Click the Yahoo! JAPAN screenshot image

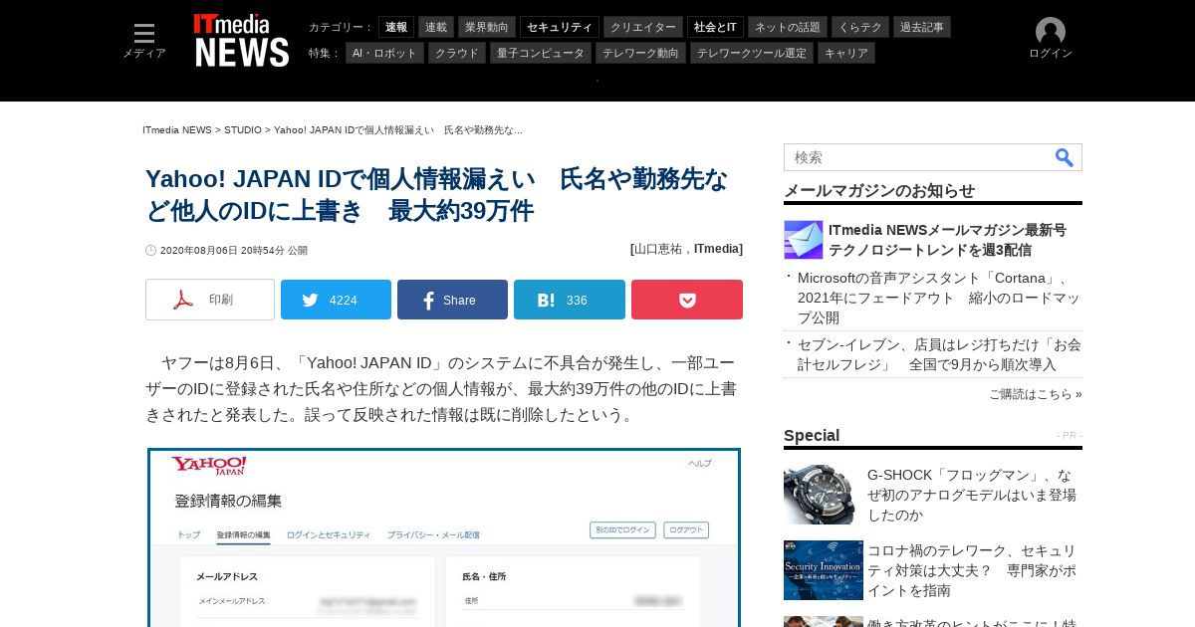444,537
